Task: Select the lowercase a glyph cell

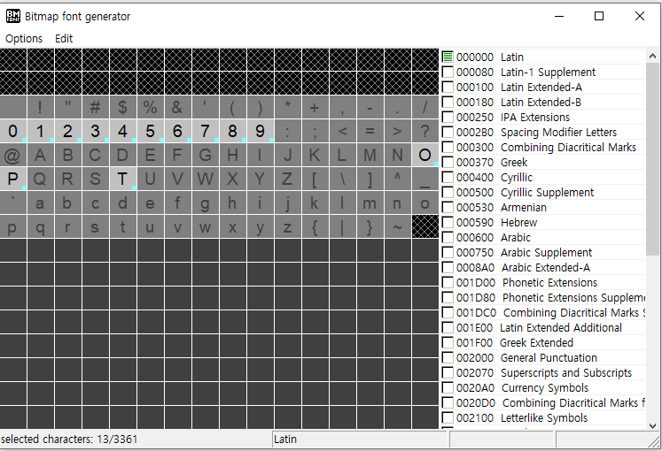Action: [x=41, y=203]
